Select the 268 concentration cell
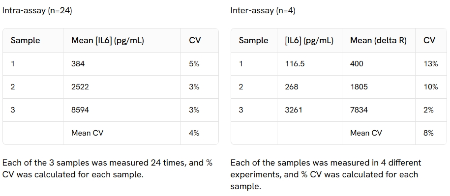This screenshot has width=450, height=196. click(x=309, y=87)
